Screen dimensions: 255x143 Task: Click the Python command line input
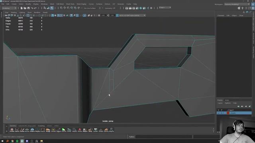point(164,137)
